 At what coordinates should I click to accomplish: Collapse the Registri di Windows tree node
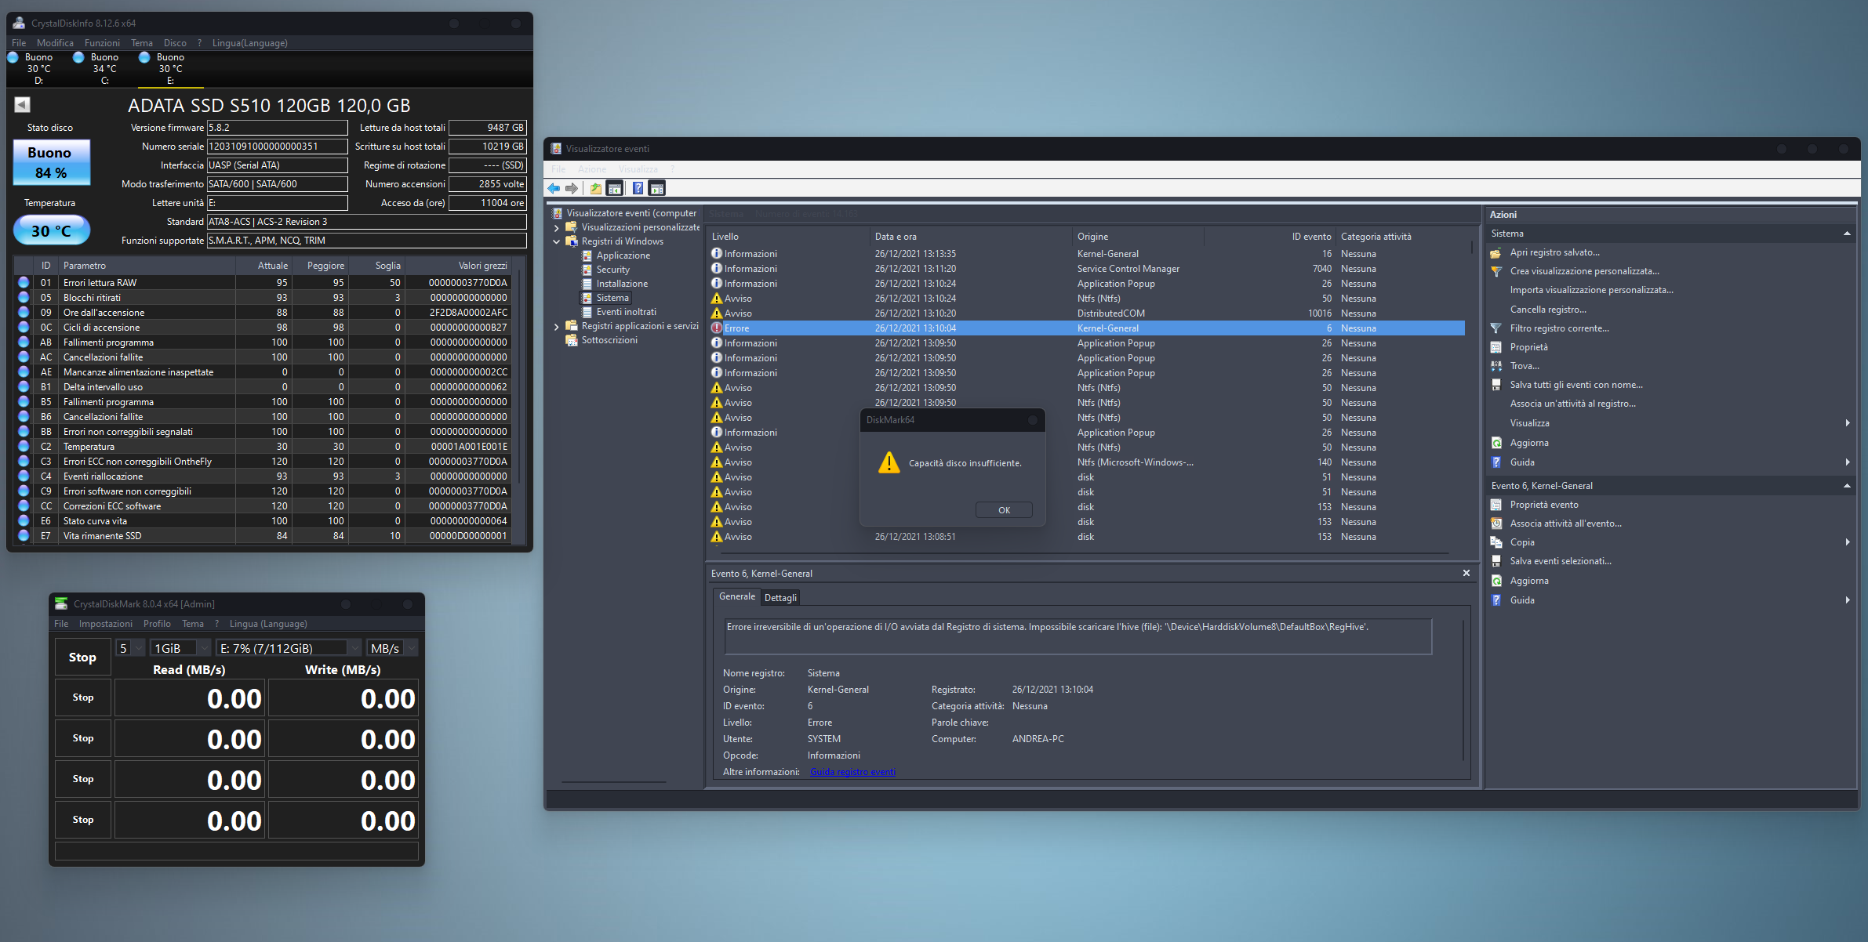click(557, 241)
